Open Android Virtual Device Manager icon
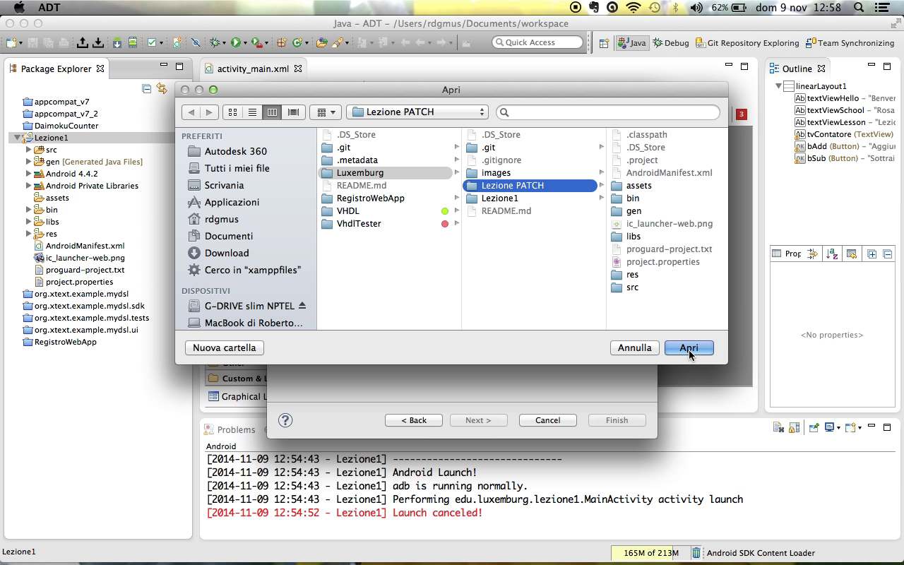The image size is (904, 565). coord(132,42)
